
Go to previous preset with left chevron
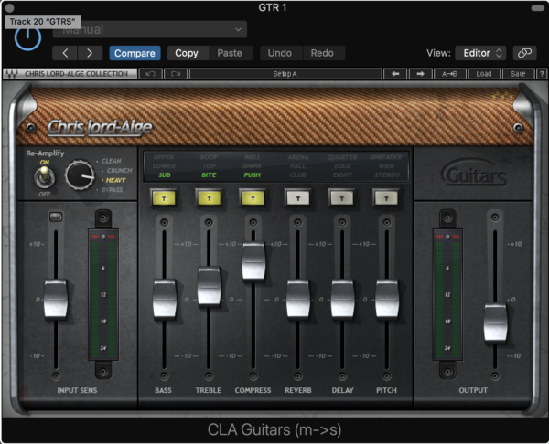tap(65, 53)
